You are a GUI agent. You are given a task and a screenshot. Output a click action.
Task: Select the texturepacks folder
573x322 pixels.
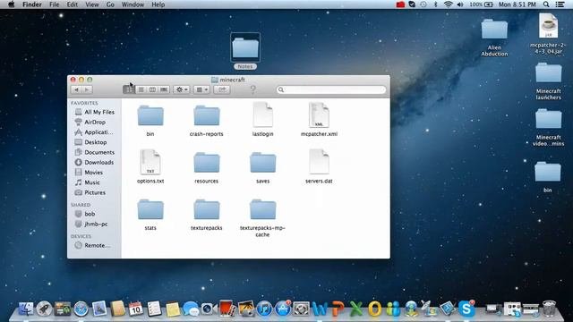click(x=207, y=215)
